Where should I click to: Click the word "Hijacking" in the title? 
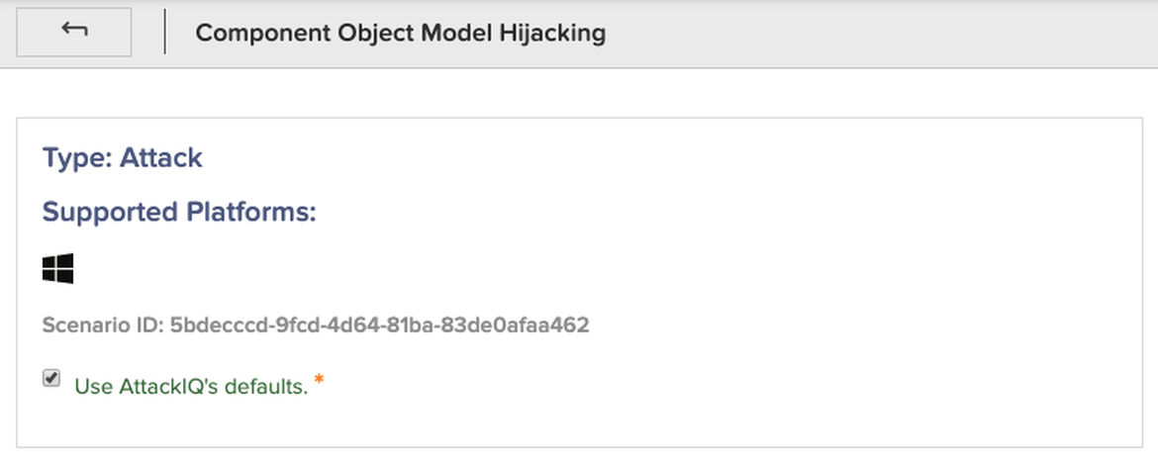[x=555, y=33]
